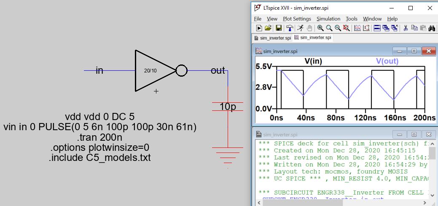Open the Help menu

tap(392, 19)
